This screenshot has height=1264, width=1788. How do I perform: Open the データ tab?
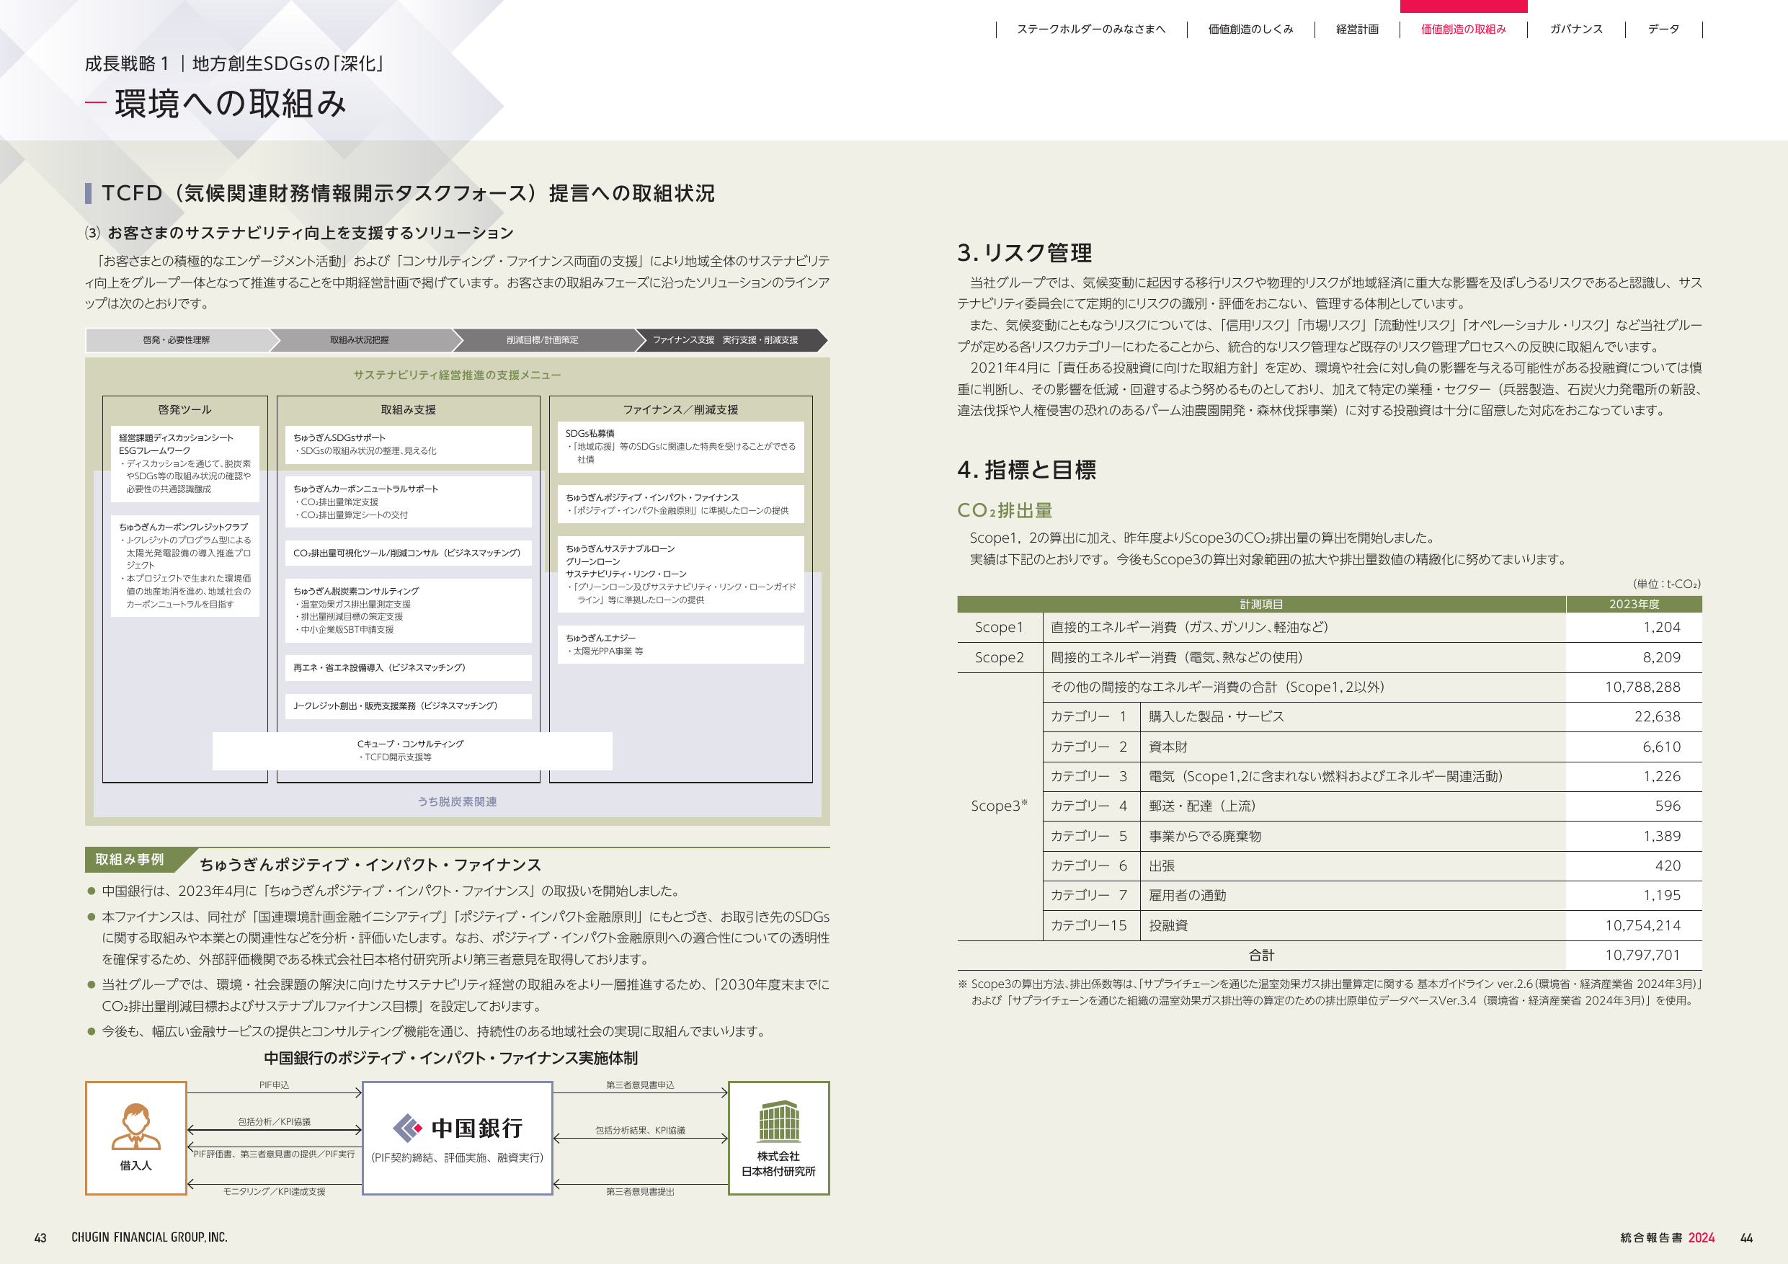[1663, 30]
